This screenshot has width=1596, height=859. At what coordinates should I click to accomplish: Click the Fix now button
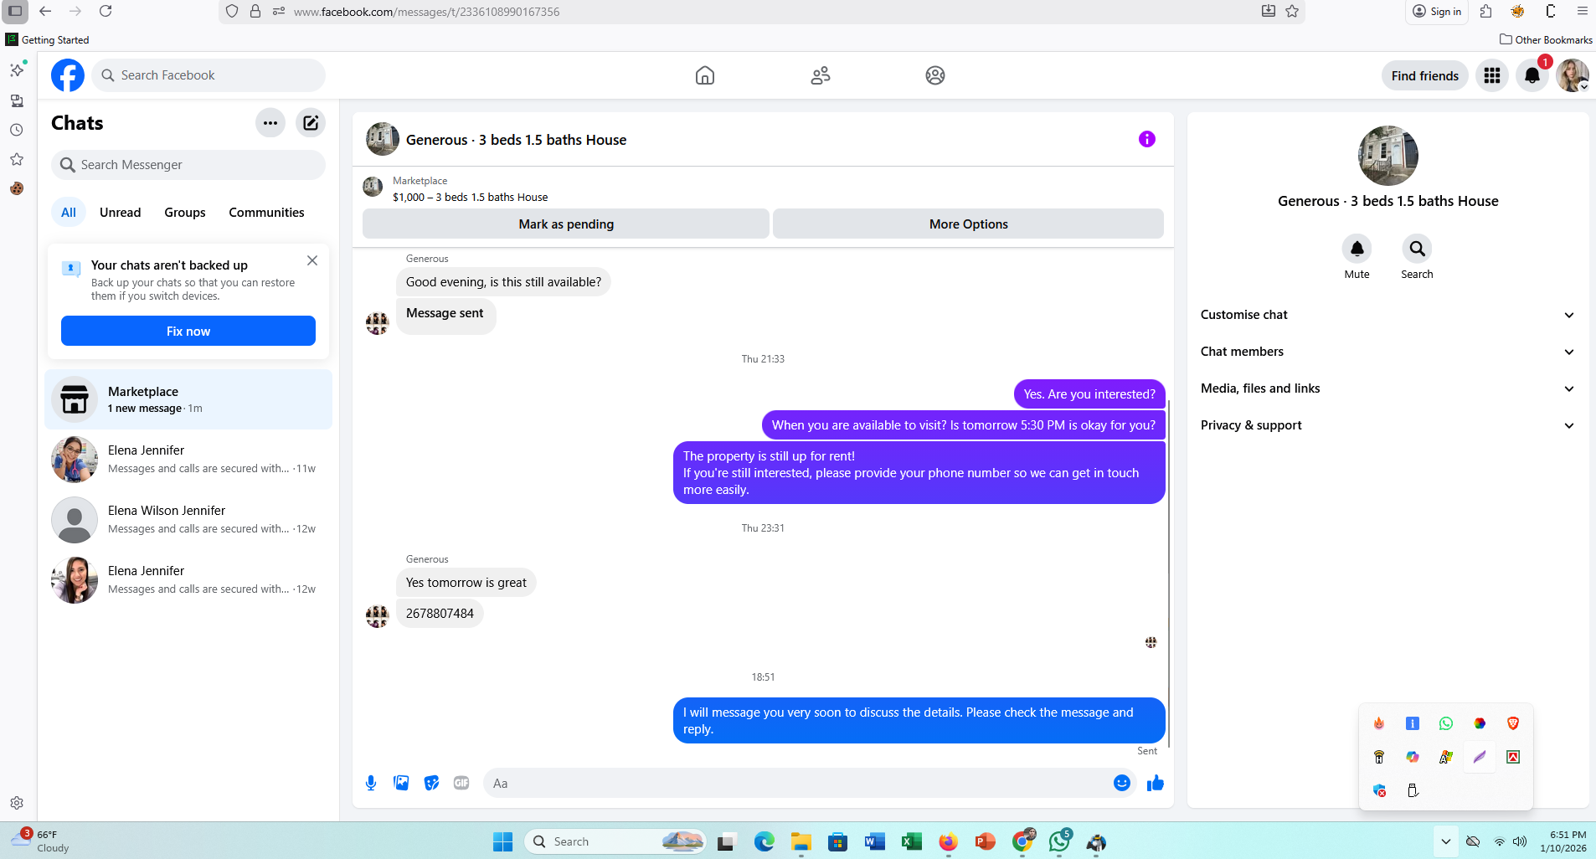click(188, 331)
